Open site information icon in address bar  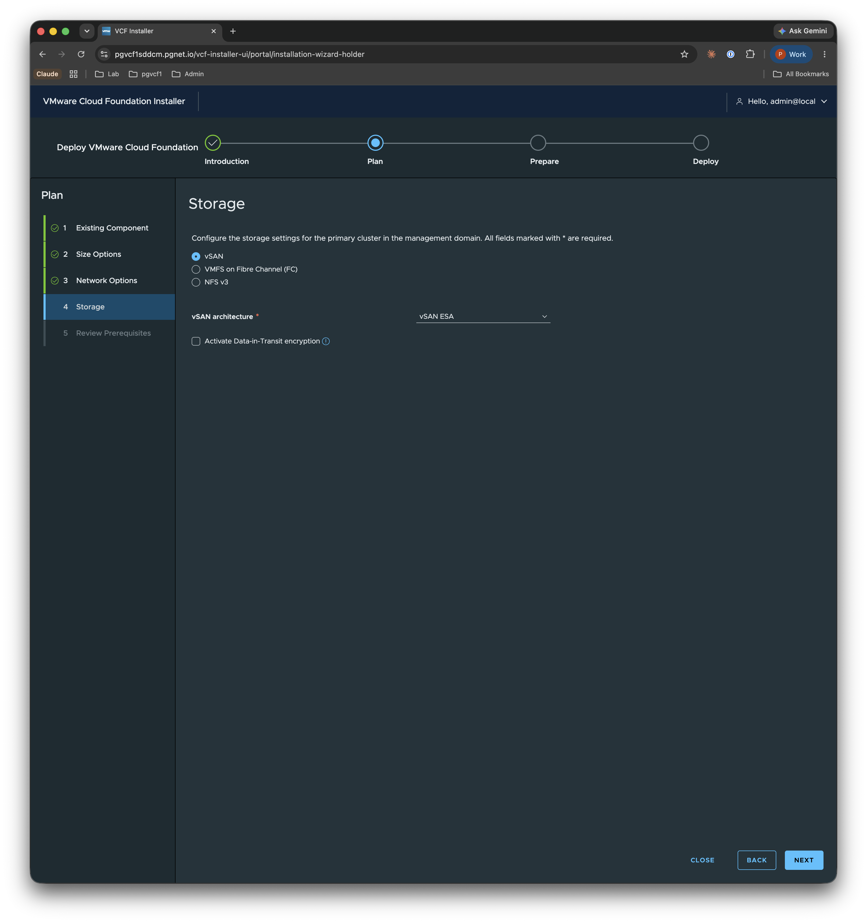(x=104, y=54)
